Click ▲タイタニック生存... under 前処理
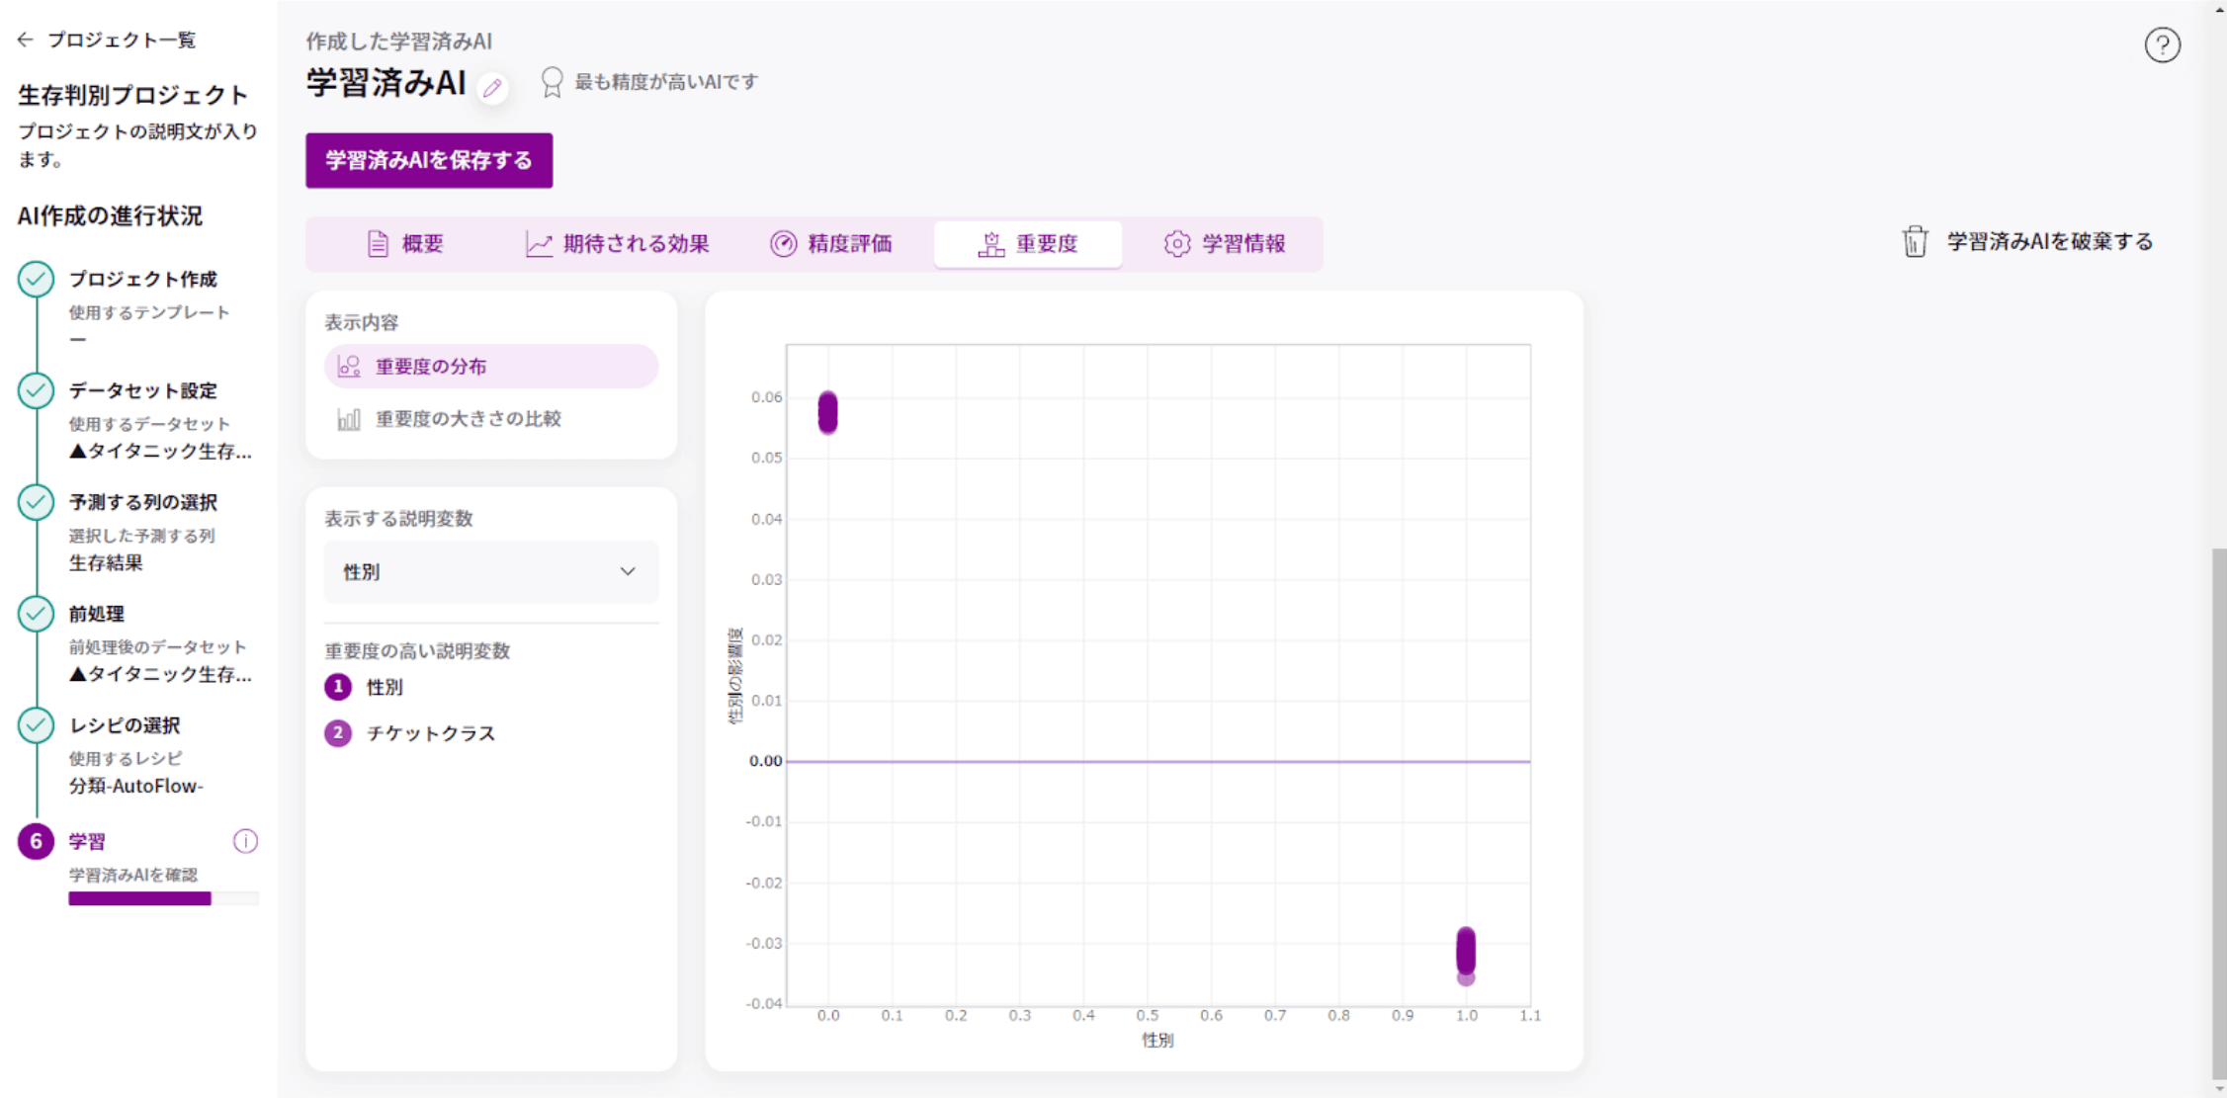Image resolution: width=2227 pixels, height=1098 pixels. [160, 675]
